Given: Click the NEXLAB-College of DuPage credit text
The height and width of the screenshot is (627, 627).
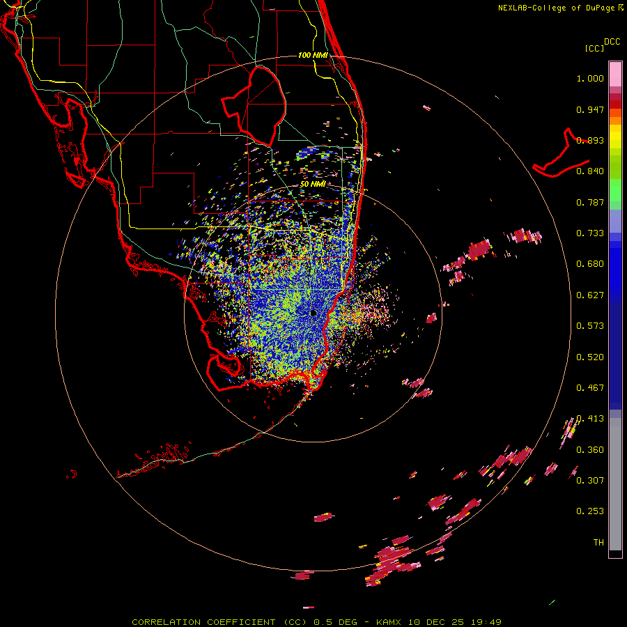Looking at the screenshot, I should point(560,8).
